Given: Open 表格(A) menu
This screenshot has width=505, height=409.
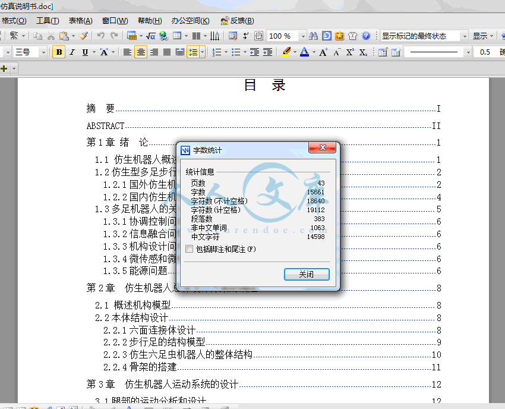Looking at the screenshot, I should 81,21.
